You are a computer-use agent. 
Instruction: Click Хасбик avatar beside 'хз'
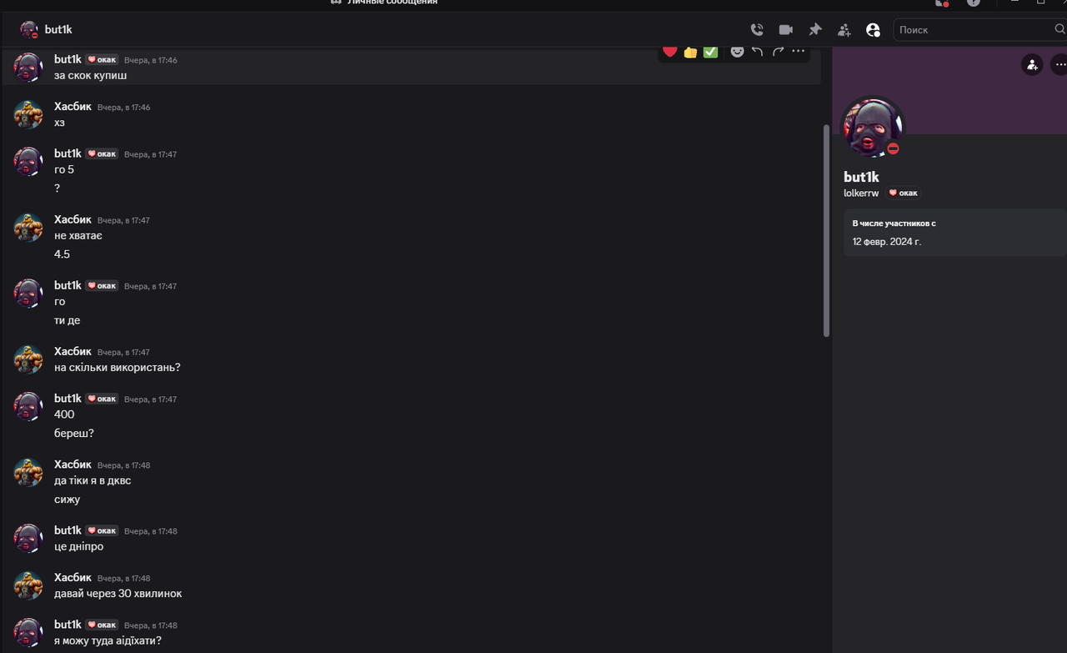click(x=28, y=114)
